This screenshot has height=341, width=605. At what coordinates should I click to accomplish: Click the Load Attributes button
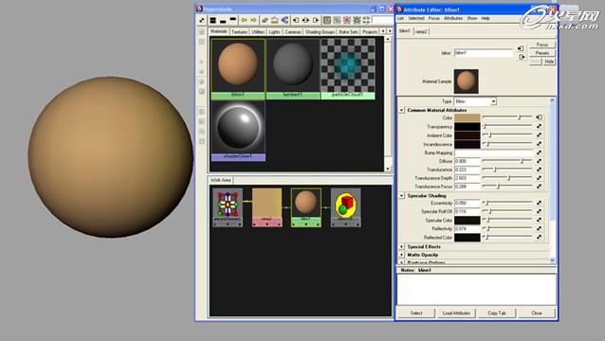(456, 313)
